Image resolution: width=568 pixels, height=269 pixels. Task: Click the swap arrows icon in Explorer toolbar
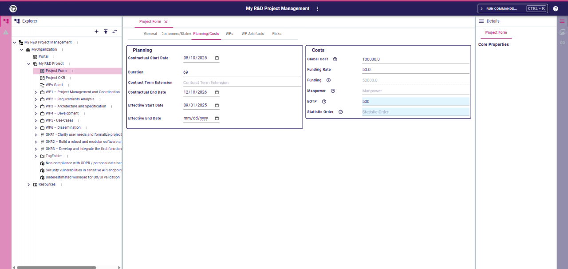pyautogui.click(x=114, y=32)
